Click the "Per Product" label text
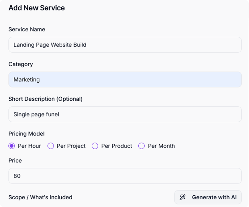The image size is (249, 207). point(117,146)
